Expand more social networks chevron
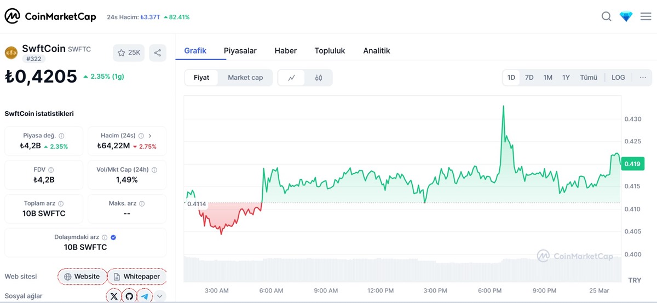This screenshot has height=303, width=657. pos(160,296)
